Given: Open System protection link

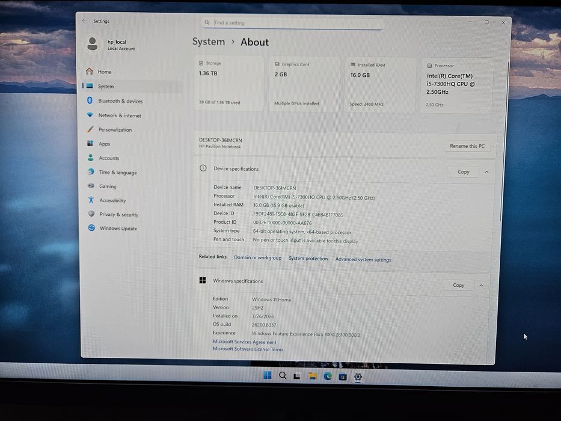Looking at the screenshot, I should pyautogui.click(x=308, y=259).
